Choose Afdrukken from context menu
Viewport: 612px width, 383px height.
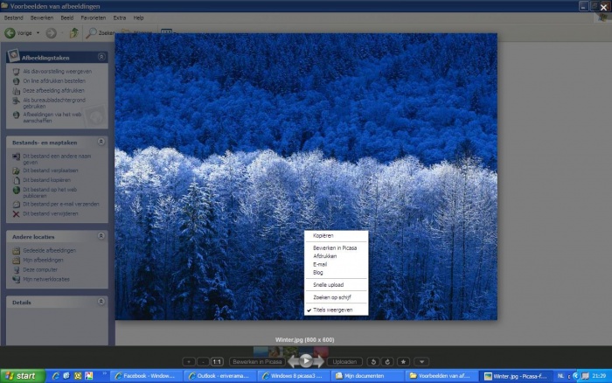[336, 256]
